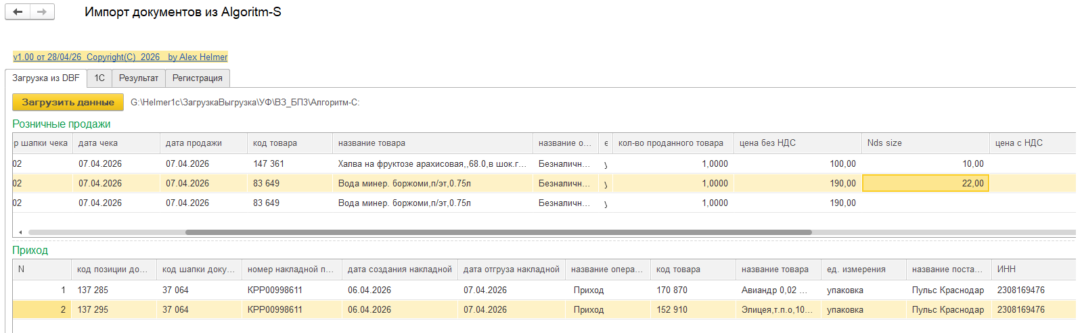
Task: Select the Загрузка из DBF tab
Action: pos(46,78)
